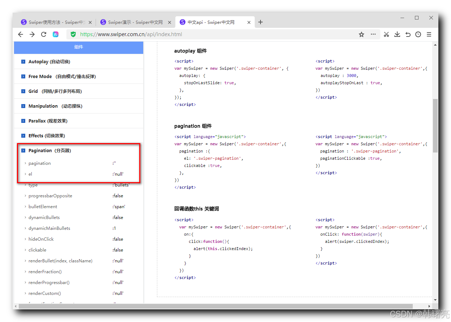Viewport: 451px width, 322px height.
Task: Click the autoplay 组件 heading
Action: [x=191, y=51]
